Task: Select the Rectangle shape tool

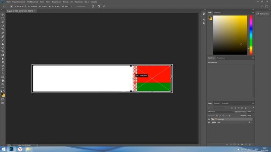Action: 3,77
